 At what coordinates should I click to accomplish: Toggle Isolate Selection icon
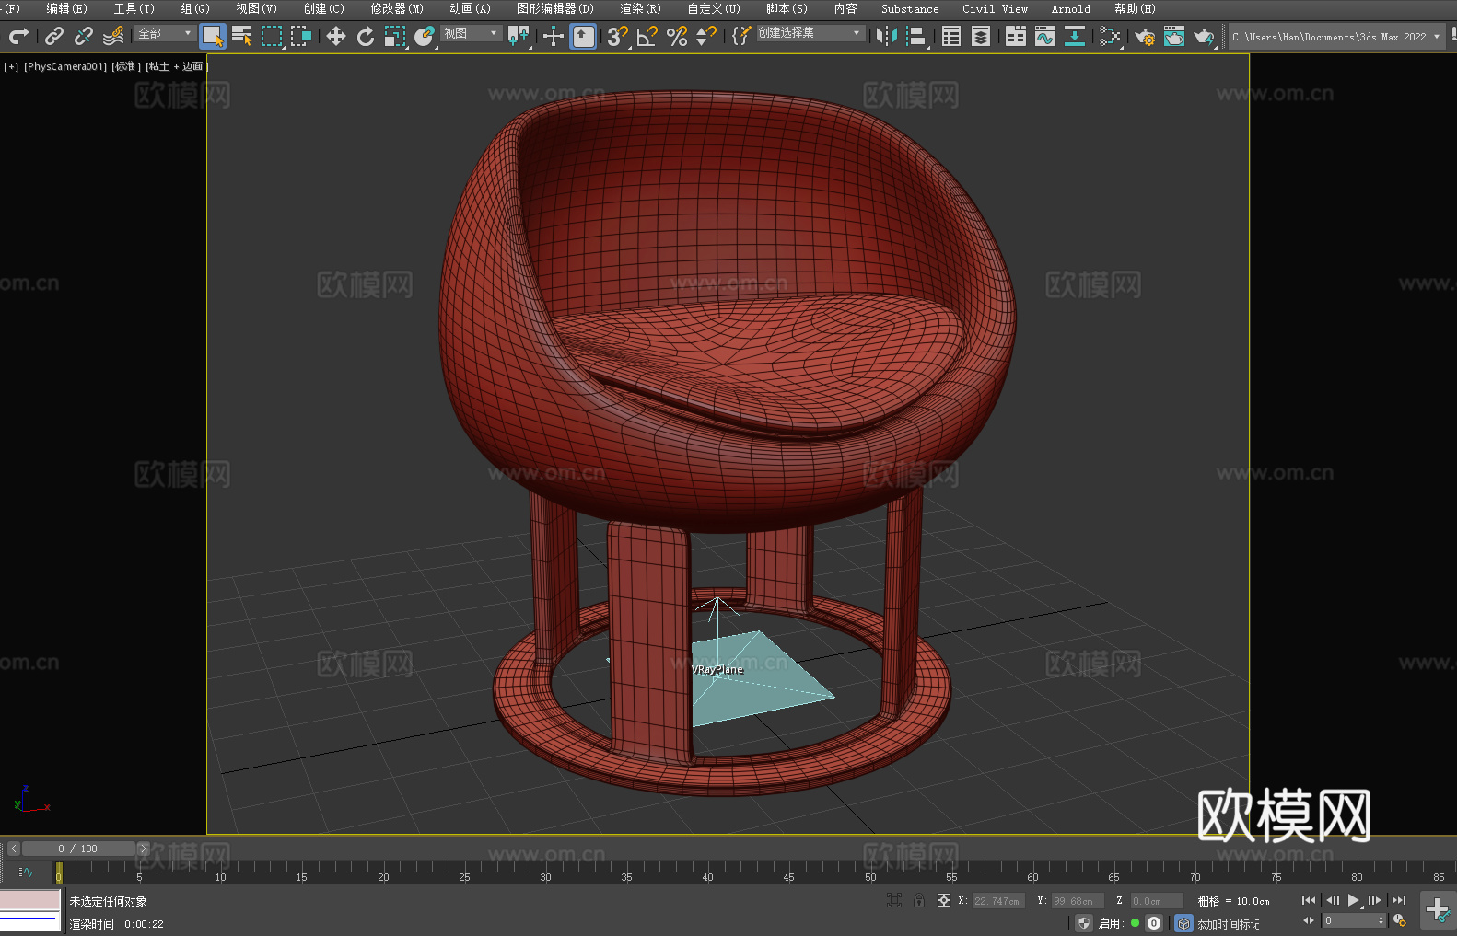893,900
